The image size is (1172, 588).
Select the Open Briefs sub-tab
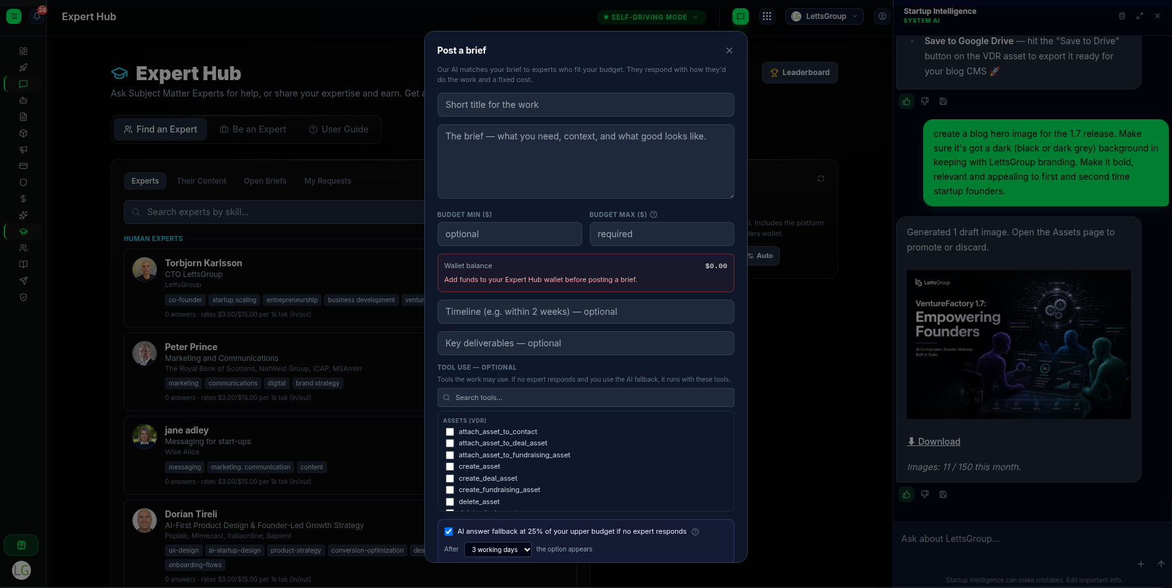[x=265, y=181]
